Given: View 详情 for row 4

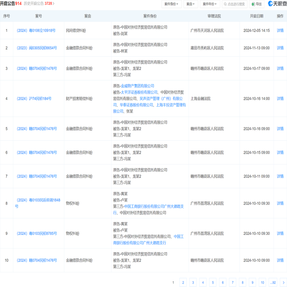Looking at the screenshot, I should click(280, 98).
